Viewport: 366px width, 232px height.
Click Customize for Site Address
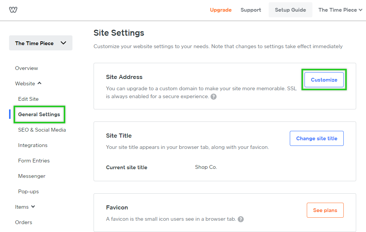324,80
